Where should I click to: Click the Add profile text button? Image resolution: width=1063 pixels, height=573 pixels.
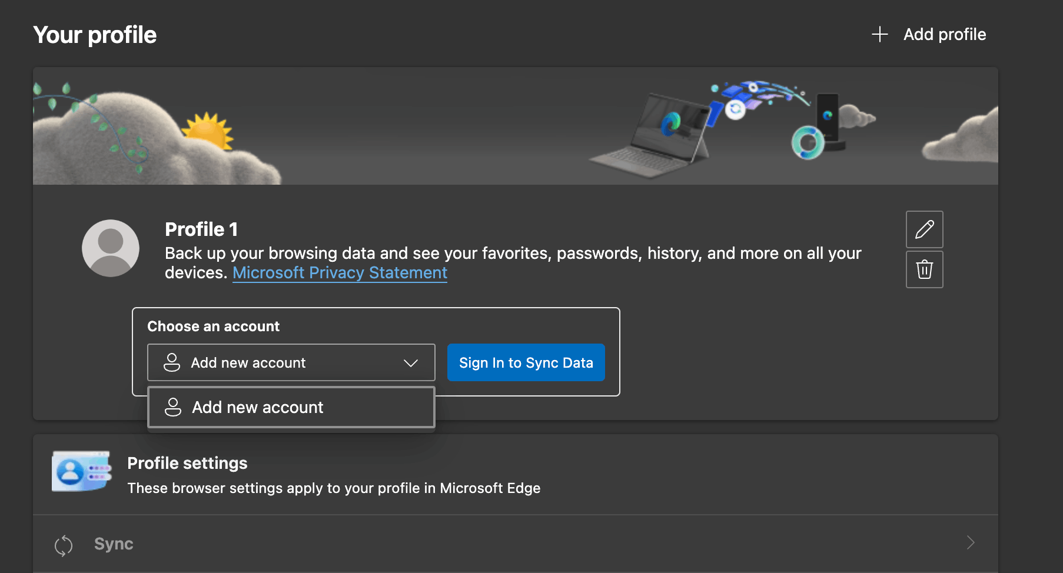(x=944, y=34)
